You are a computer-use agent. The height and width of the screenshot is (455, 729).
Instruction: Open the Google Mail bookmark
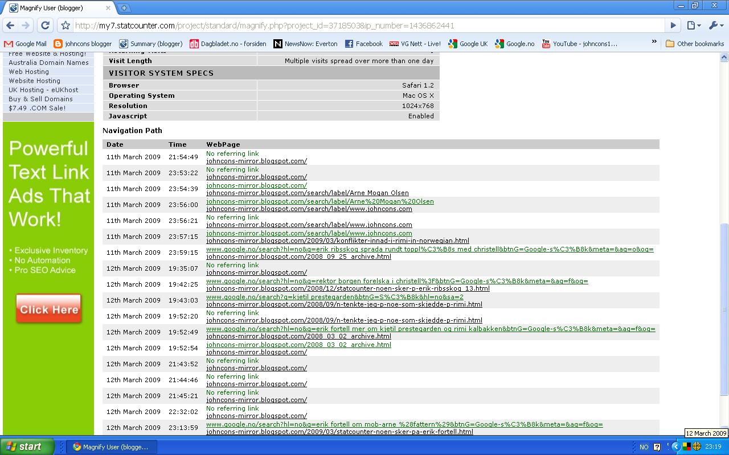coord(25,44)
